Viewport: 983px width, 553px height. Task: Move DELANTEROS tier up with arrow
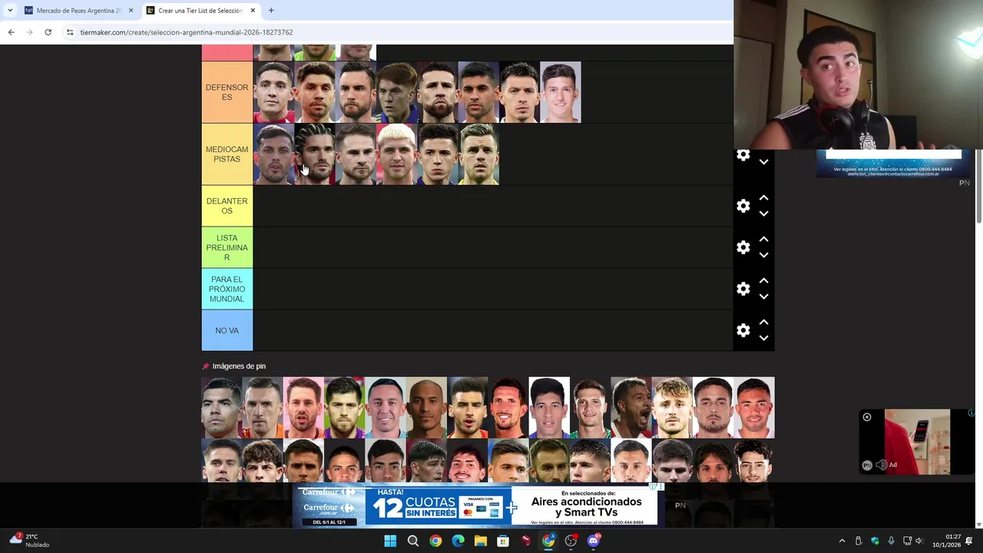[763, 197]
